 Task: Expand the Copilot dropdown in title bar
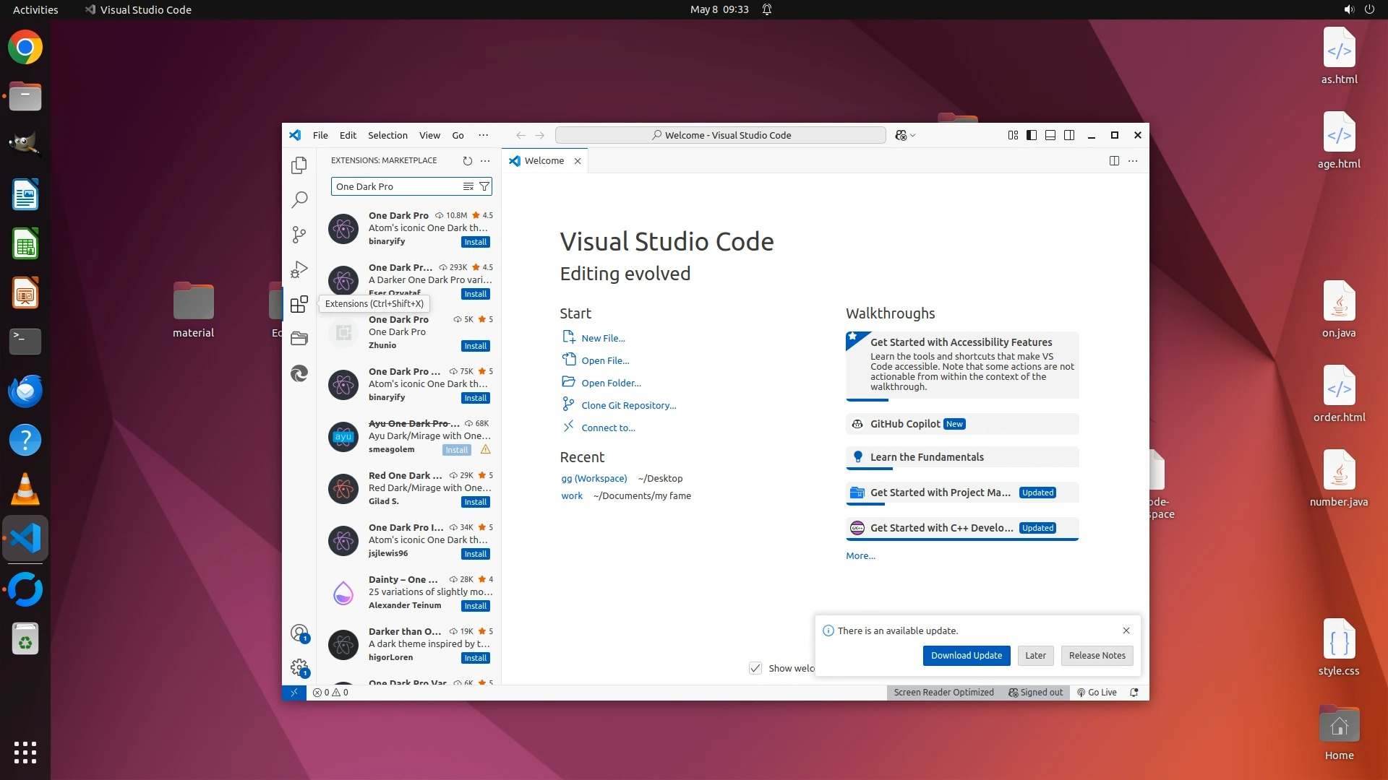tap(913, 136)
